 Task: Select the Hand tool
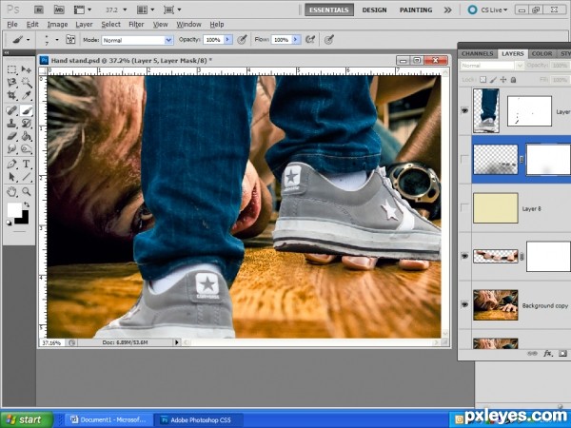pyautogui.click(x=12, y=191)
